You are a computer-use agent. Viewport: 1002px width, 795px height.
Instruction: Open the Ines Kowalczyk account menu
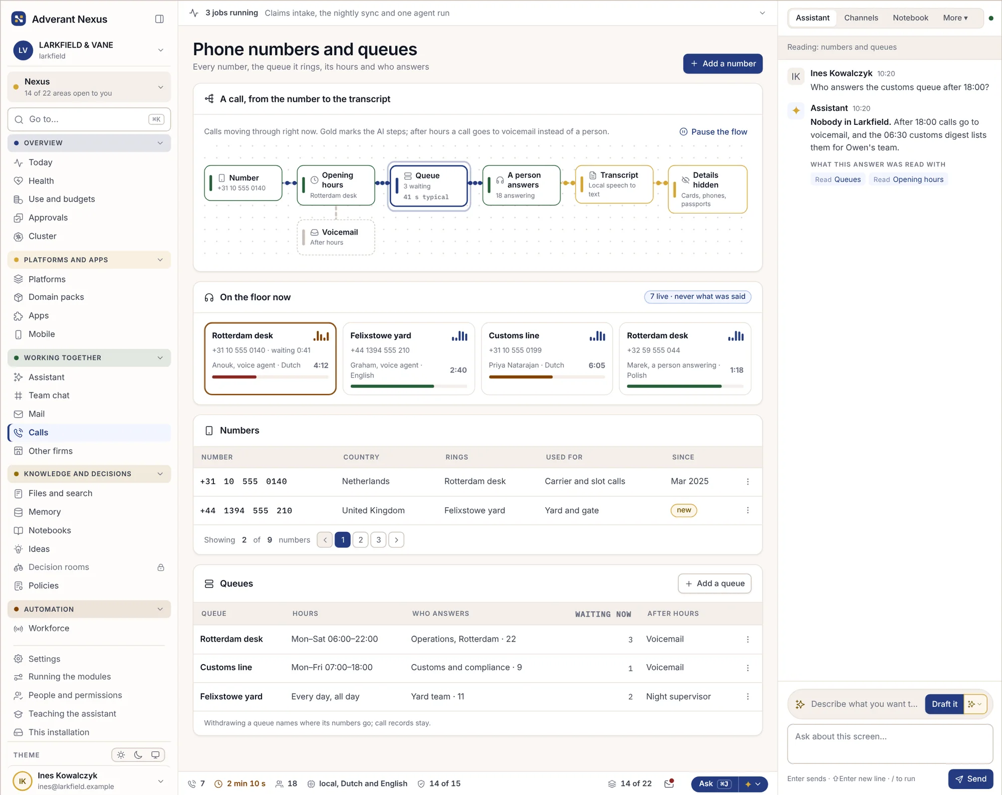click(x=89, y=781)
